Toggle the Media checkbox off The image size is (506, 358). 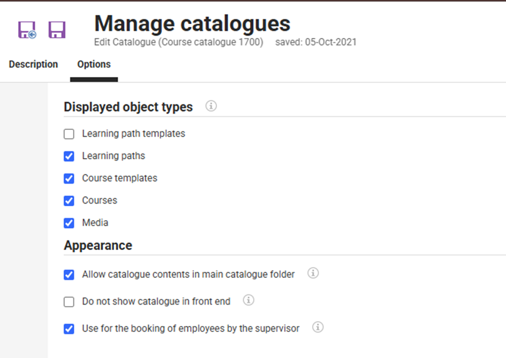[69, 223]
